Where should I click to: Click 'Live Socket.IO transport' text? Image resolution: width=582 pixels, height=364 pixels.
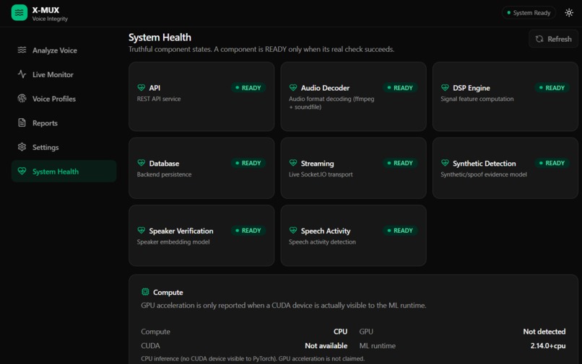click(x=321, y=174)
